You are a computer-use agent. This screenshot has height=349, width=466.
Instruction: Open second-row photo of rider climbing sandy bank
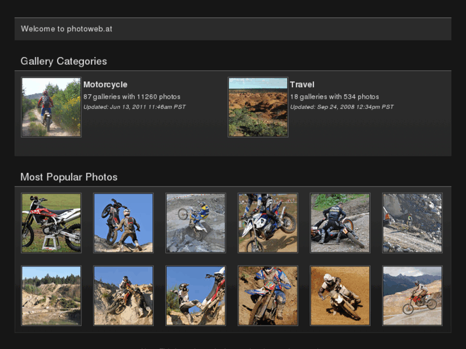coord(124,296)
